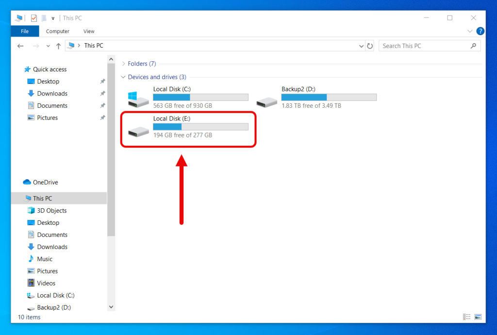Viewport: 497px width, 335px height.
Task: Click '563 GB free of 930 GB' text
Action: point(182,105)
